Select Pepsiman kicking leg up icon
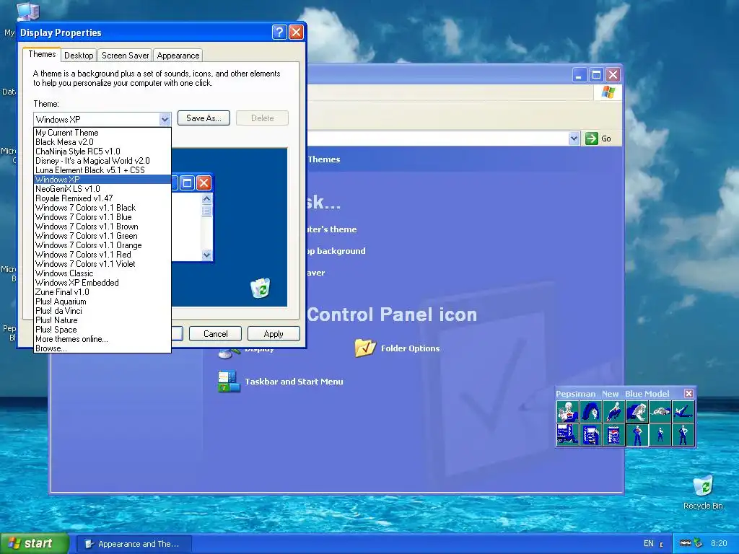Image resolution: width=739 pixels, height=554 pixels. (x=683, y=411)
